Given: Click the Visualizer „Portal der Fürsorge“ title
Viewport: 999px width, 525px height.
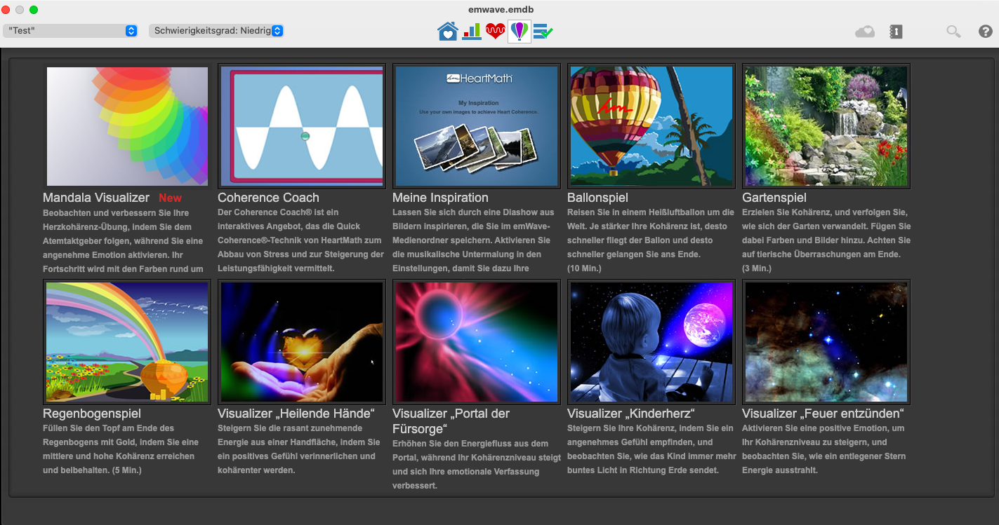Looking at the screenshot, I should pyautogui.click(x=450, y=421).
